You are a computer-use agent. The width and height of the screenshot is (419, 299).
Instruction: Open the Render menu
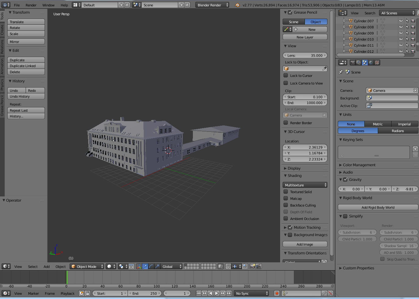(x=31, y=5)
